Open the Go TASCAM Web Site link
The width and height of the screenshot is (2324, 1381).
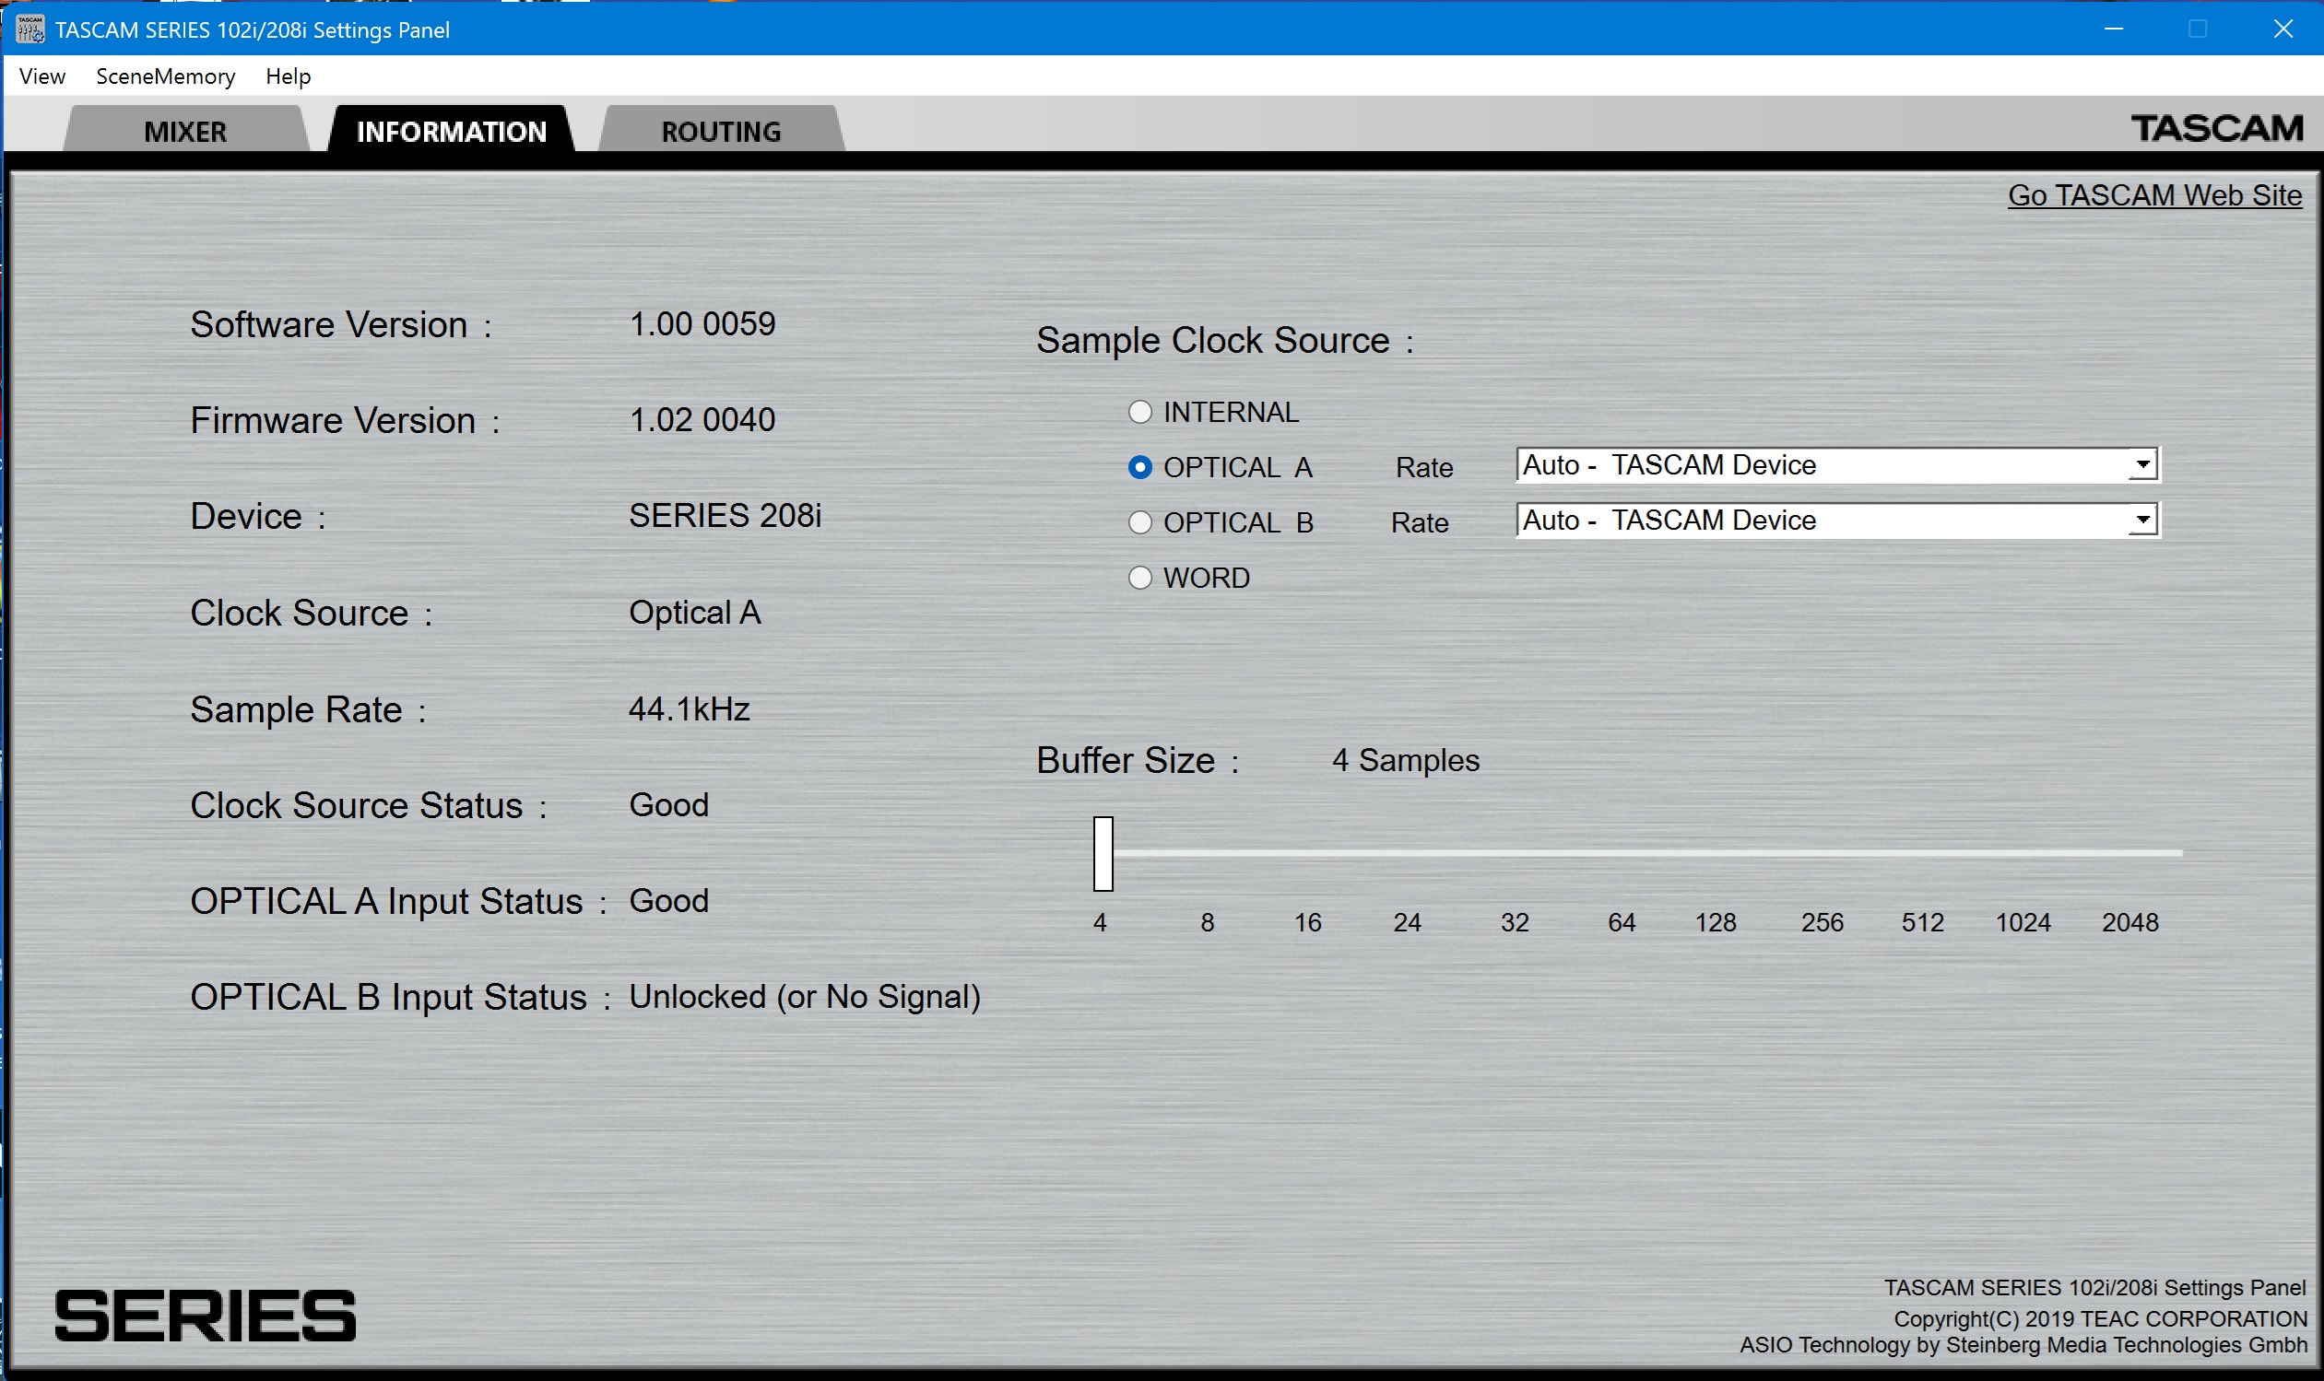tap(2153, 195)
